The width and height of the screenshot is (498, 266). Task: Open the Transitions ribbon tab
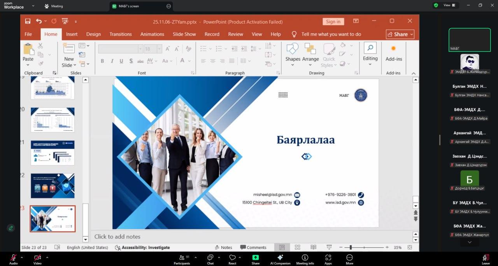click(121, 34)
